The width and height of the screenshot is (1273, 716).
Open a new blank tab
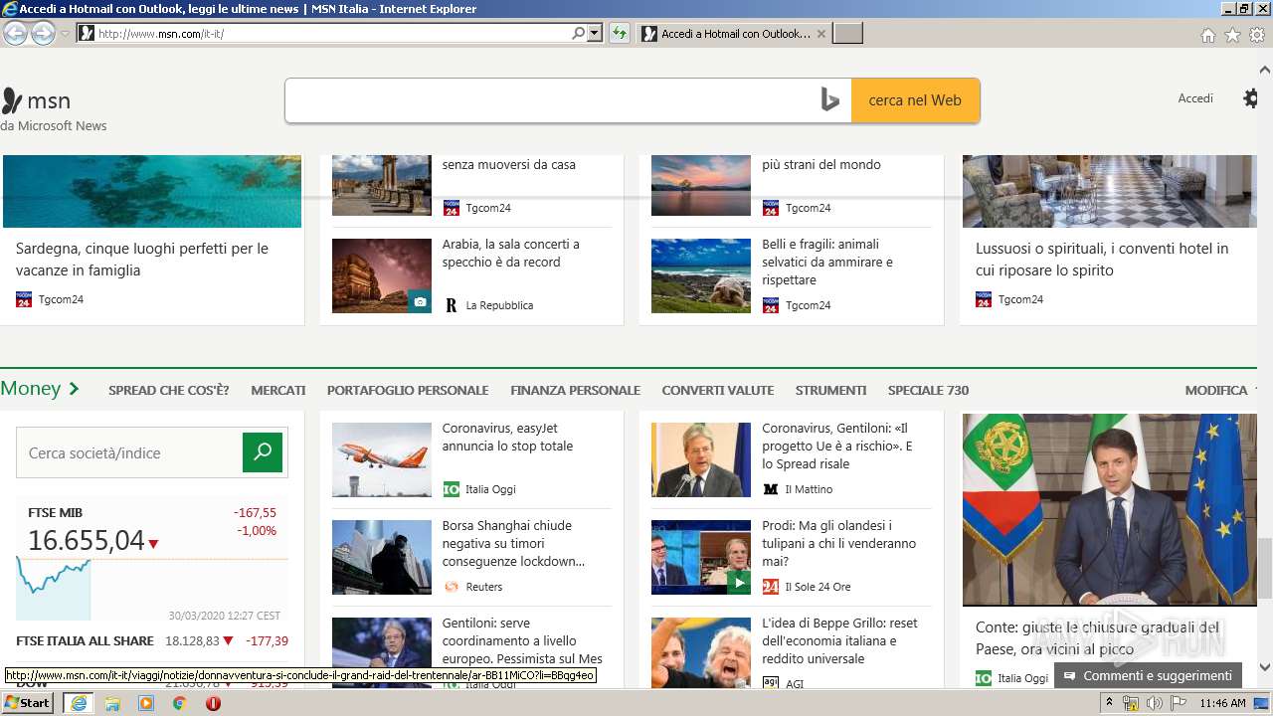(x=847, y=34)
